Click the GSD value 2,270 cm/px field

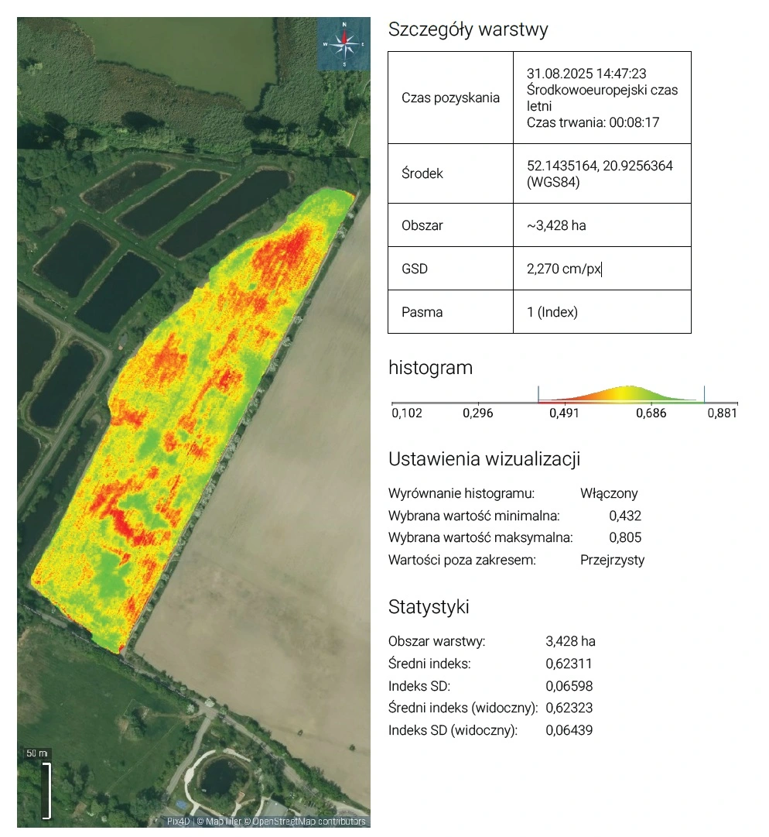[563, 269]
